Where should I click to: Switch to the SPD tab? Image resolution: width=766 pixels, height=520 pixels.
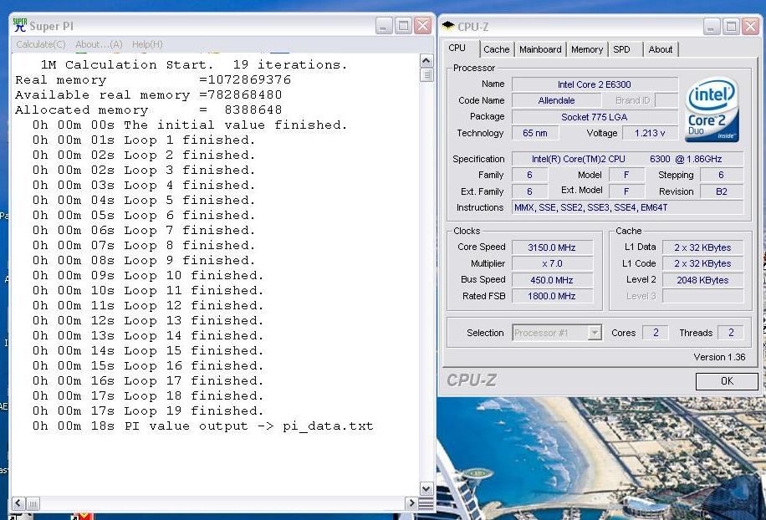click(x=621, y=49)
